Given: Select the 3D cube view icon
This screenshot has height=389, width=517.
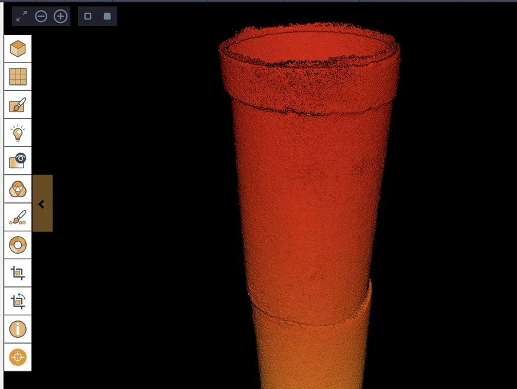Looking at the screenshot, I should click(18, 49).
